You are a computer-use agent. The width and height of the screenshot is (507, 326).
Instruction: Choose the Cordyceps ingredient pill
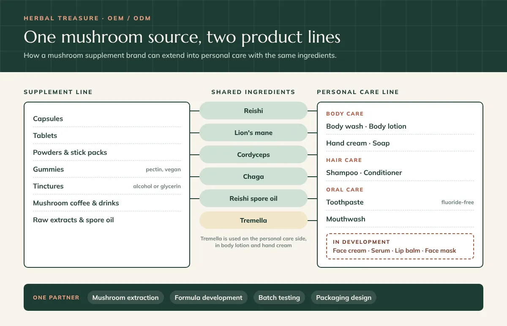click(x=253, y=155)
